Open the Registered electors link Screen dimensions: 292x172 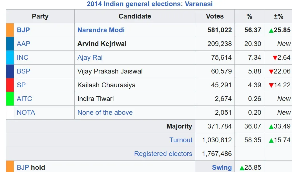[x=163, y=154]
